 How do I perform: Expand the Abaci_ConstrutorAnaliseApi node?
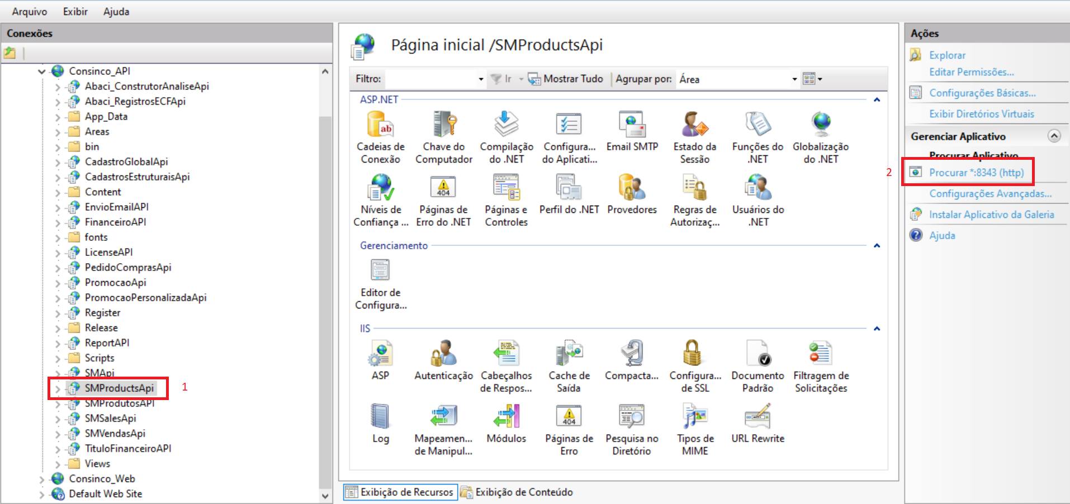coord(58,87)
